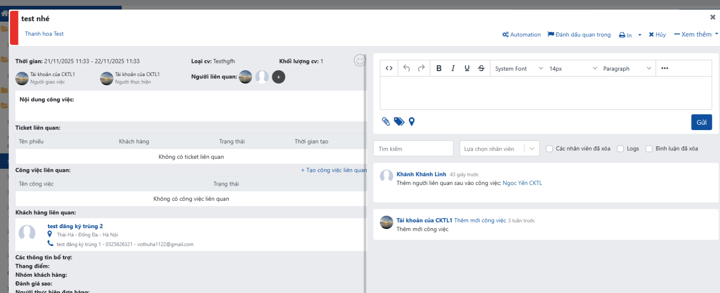Click the undo arrow in editor
This screenshot has width=720, height=293.
click(406, 68)
